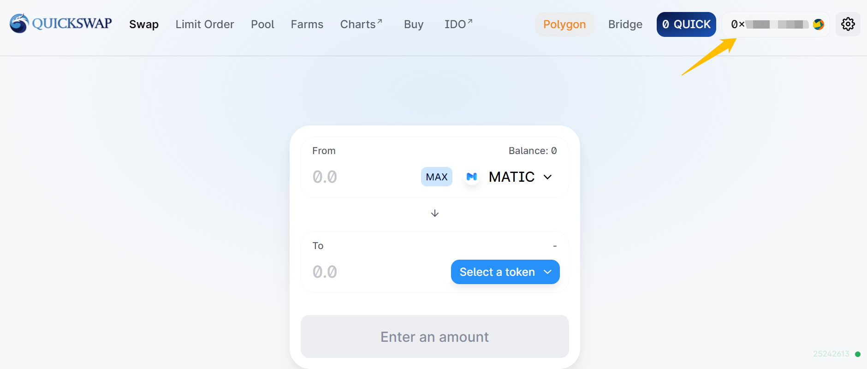Click the MATIC token logo icon

click(x=471, y=177)
